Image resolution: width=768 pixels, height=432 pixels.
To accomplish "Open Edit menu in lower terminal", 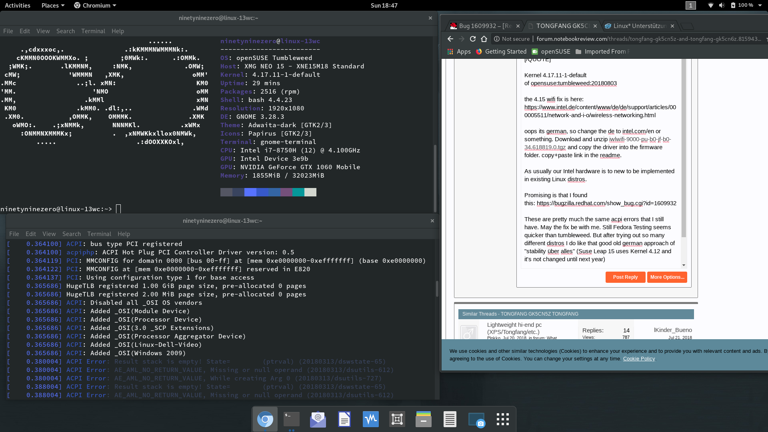I will tap(31, 234).
